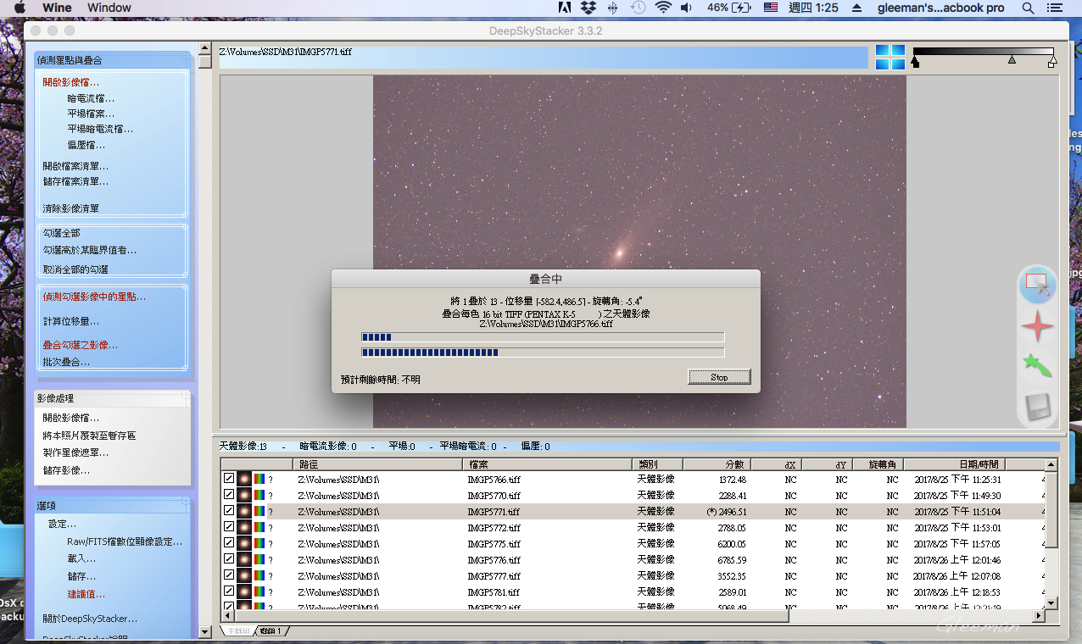Click the star icon in IMGP5772.tiff row
This screenshot has height=644, width=1082.
pyautogui.click(x=244, y=528)
